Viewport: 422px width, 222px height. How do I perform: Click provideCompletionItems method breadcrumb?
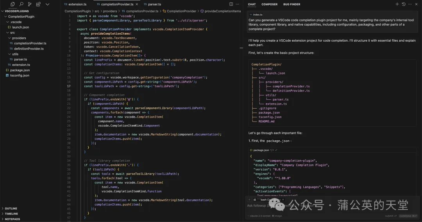click(x=220, y=11)
